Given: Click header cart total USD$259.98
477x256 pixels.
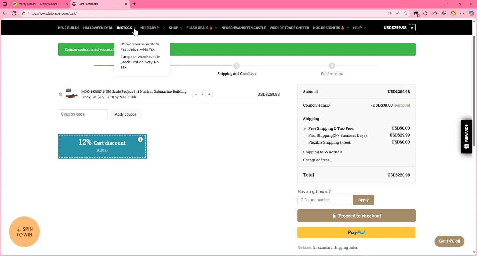Looking at the screenshot, I should (x=395, y=28).
